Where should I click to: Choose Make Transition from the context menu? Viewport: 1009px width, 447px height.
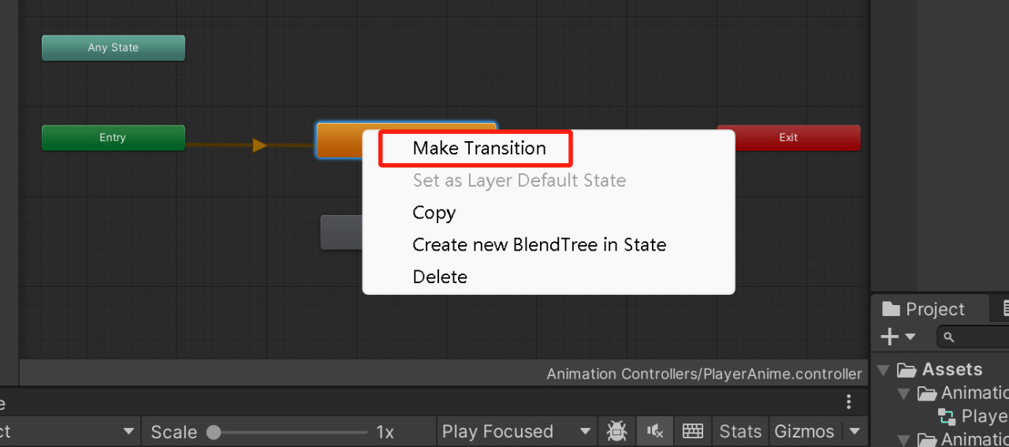click(478, 148)
